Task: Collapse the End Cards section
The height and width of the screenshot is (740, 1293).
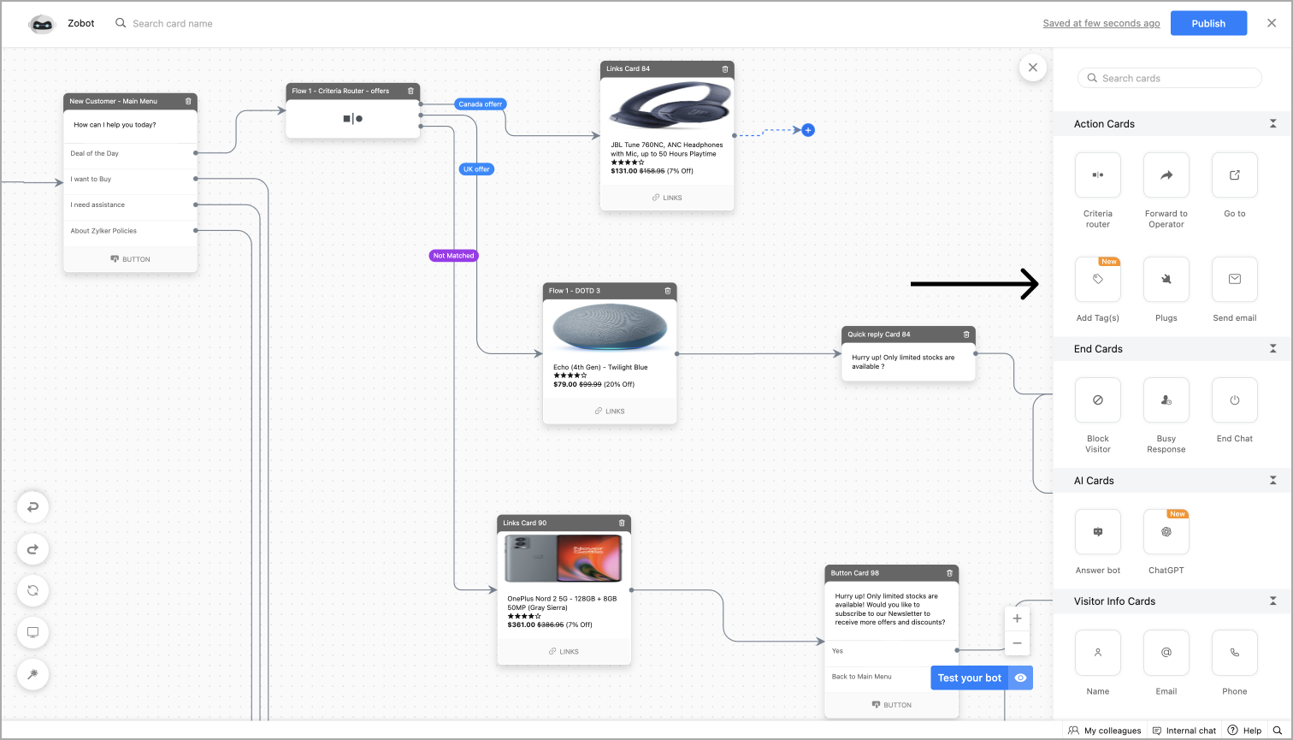Action: point(1272,349)
